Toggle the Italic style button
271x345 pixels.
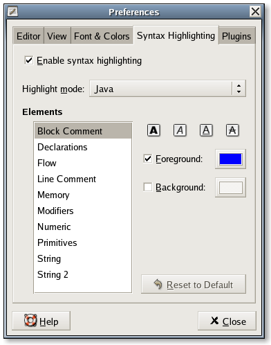coord(180,130)
